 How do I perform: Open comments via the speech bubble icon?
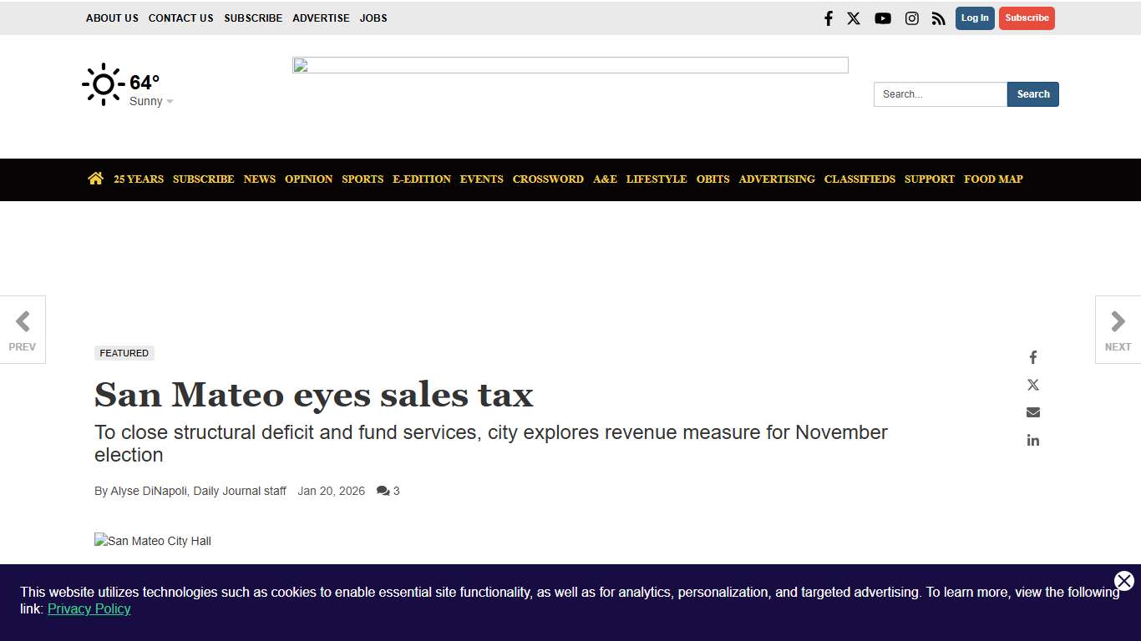[x=383, y=491]
